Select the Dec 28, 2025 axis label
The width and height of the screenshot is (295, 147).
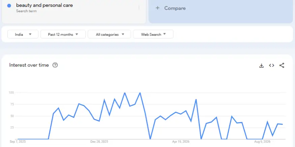[99, 142]
